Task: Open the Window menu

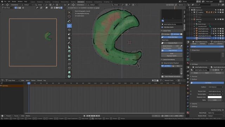Action: pos(20,1)
